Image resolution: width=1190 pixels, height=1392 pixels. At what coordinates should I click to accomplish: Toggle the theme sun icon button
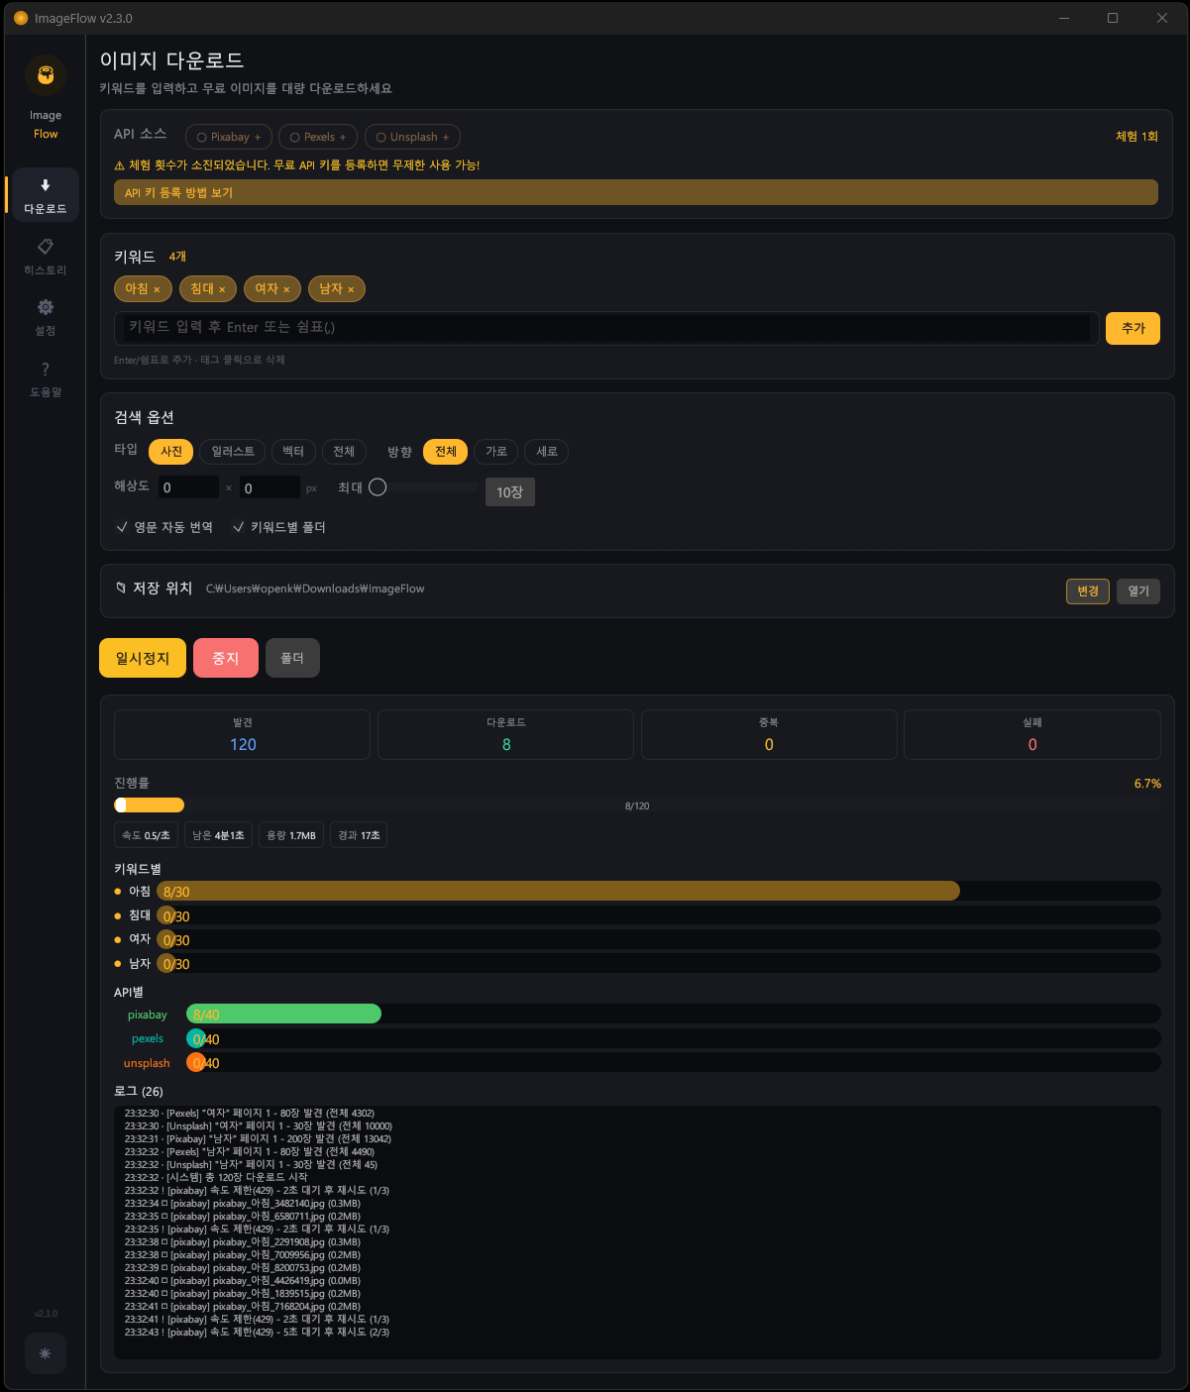46,1353
